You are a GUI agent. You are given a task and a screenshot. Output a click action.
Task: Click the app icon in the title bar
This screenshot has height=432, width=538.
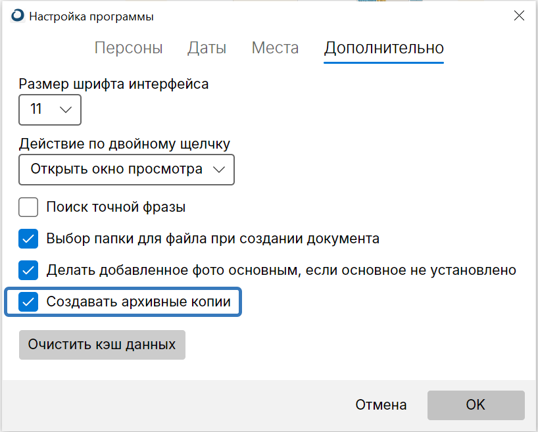pyautogui.click(x=18, y=16)
